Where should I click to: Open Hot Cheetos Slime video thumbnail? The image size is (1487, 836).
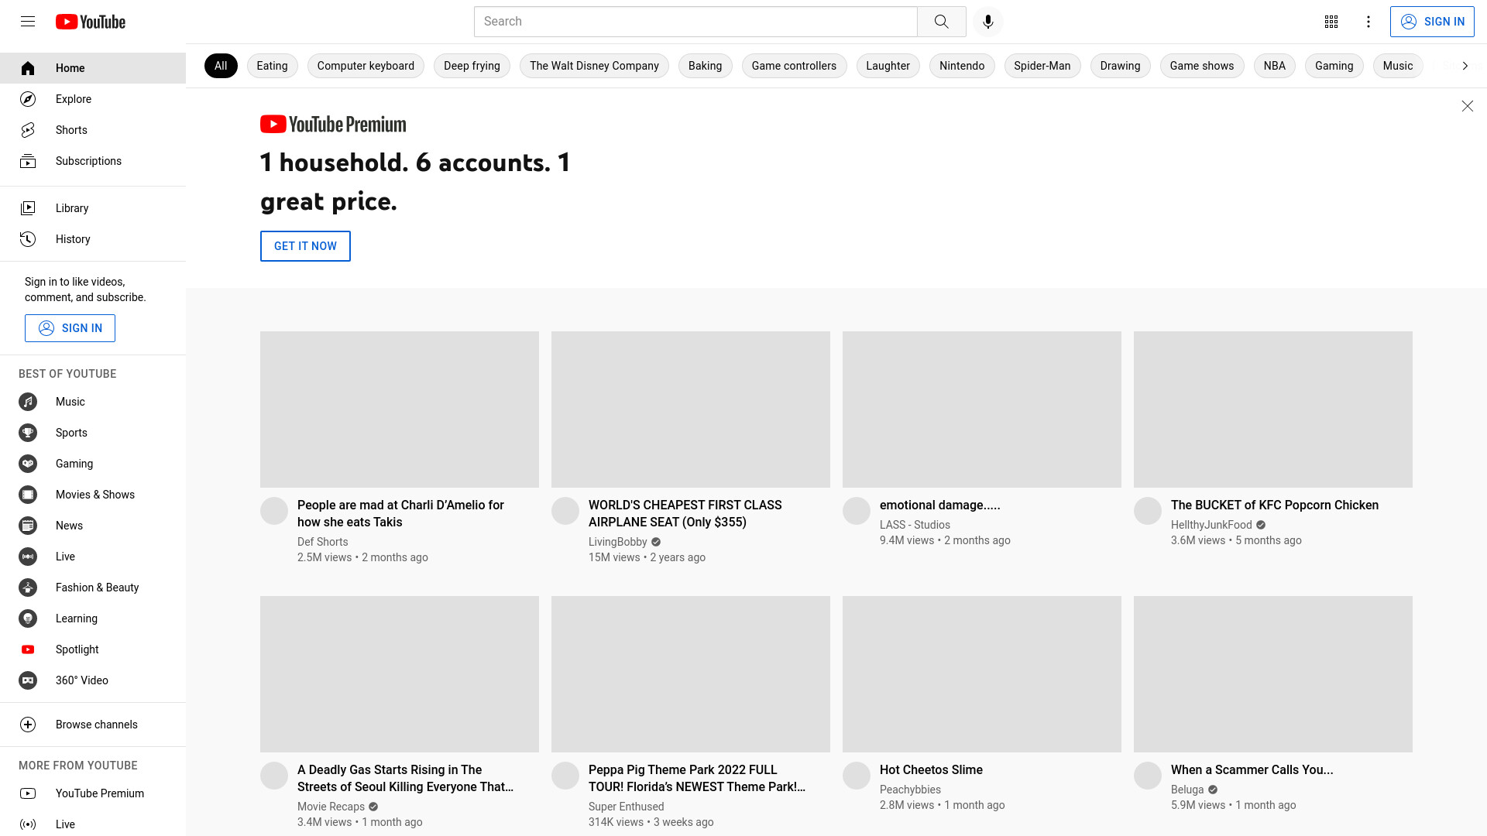(x=982, y=674)
